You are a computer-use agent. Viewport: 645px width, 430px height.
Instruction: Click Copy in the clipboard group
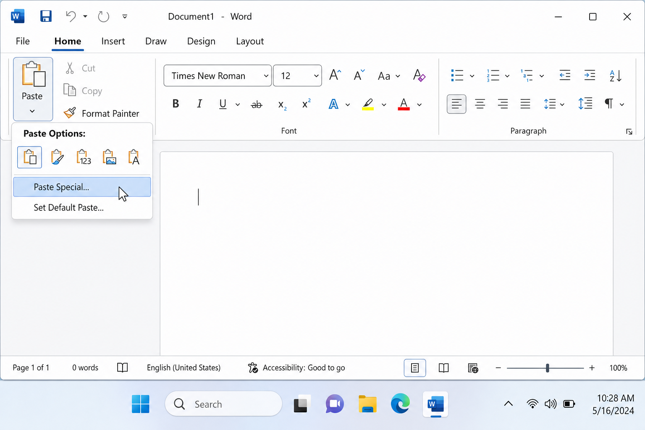[x=83, y=91]
